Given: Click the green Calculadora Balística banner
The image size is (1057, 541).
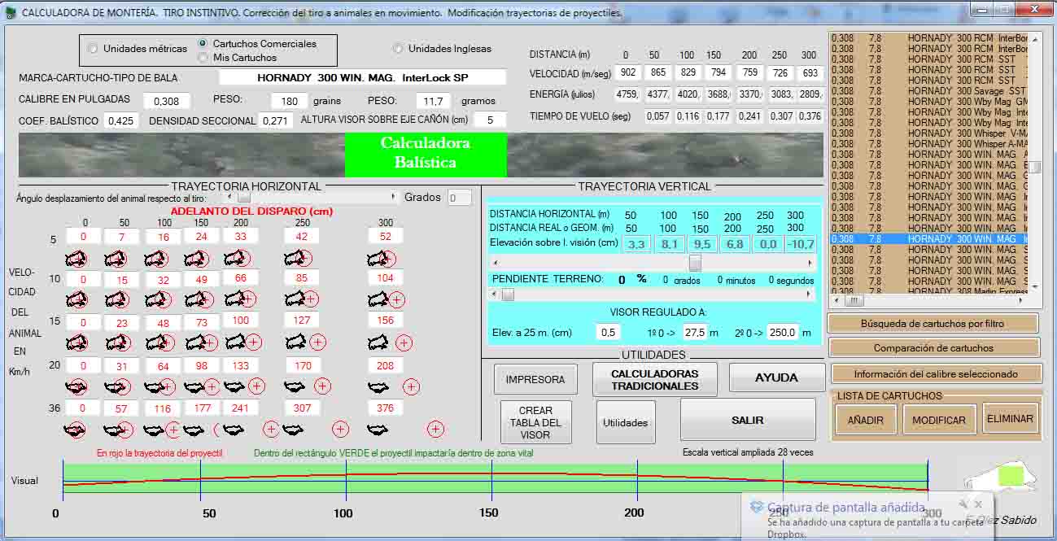Looking at the screenshot, I should click(426, 153).
